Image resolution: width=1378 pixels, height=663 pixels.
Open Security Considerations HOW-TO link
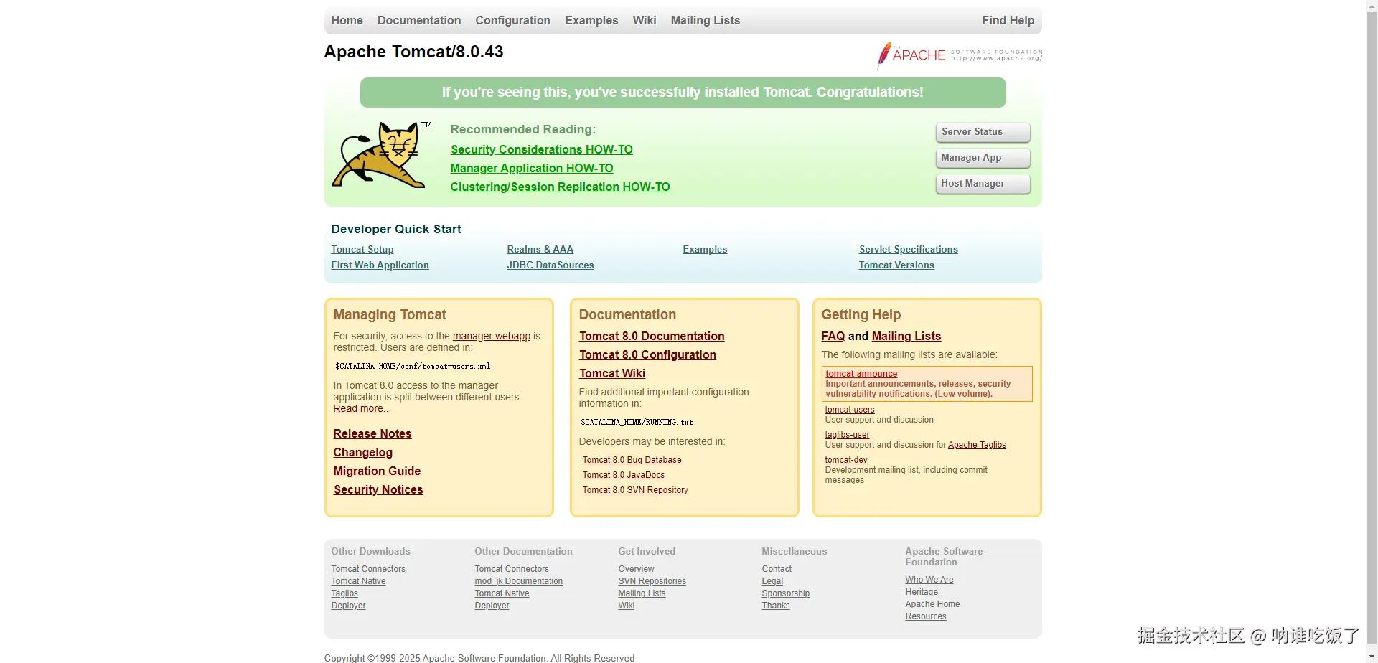pos(542,150)
